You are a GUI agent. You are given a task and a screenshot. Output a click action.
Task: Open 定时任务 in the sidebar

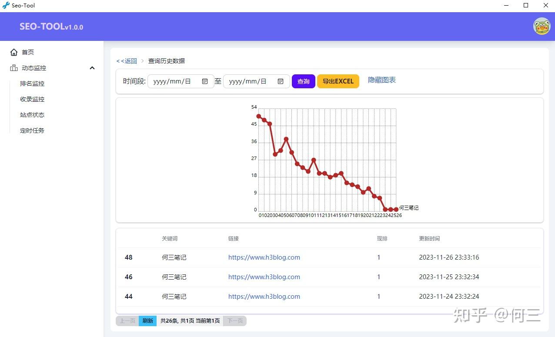[32, 130]
